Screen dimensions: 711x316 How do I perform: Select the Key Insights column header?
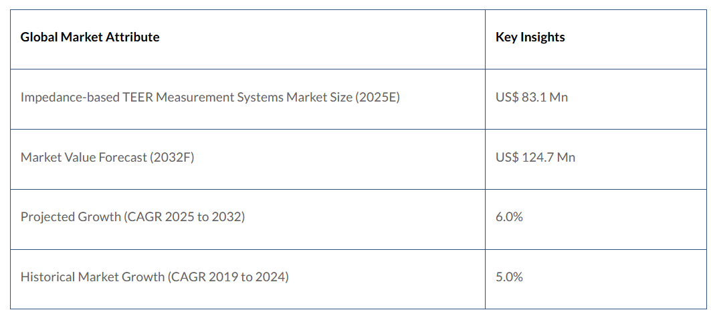(x=530, y=37)
